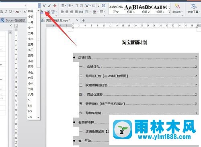201x147 pixels.
Task: Switch to Docer-在线模板 tab
Action: [13, 20]
